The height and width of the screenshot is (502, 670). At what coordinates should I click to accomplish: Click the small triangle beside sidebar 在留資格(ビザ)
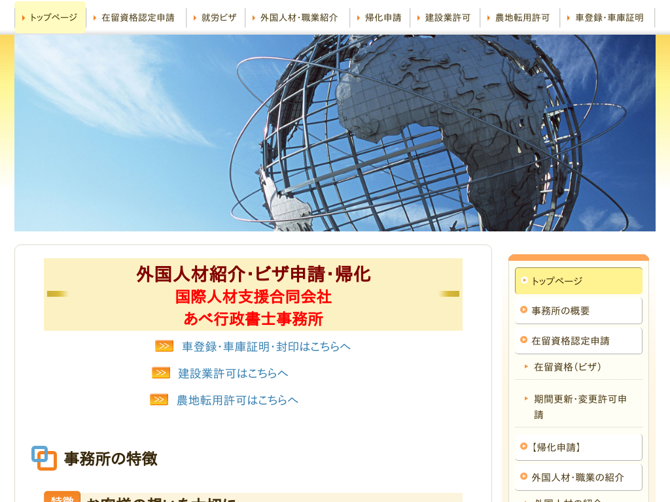(x=526, y=366)
